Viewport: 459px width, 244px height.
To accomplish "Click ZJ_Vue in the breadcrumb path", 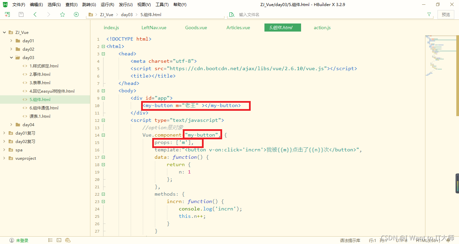I will 107,15.
